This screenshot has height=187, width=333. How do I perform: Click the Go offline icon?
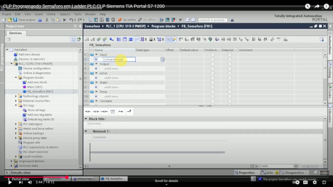click(x=140, y=20)
